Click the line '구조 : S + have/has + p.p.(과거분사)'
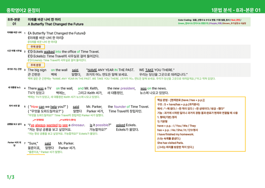The image size is (265, 188). (x=178, y=105)
